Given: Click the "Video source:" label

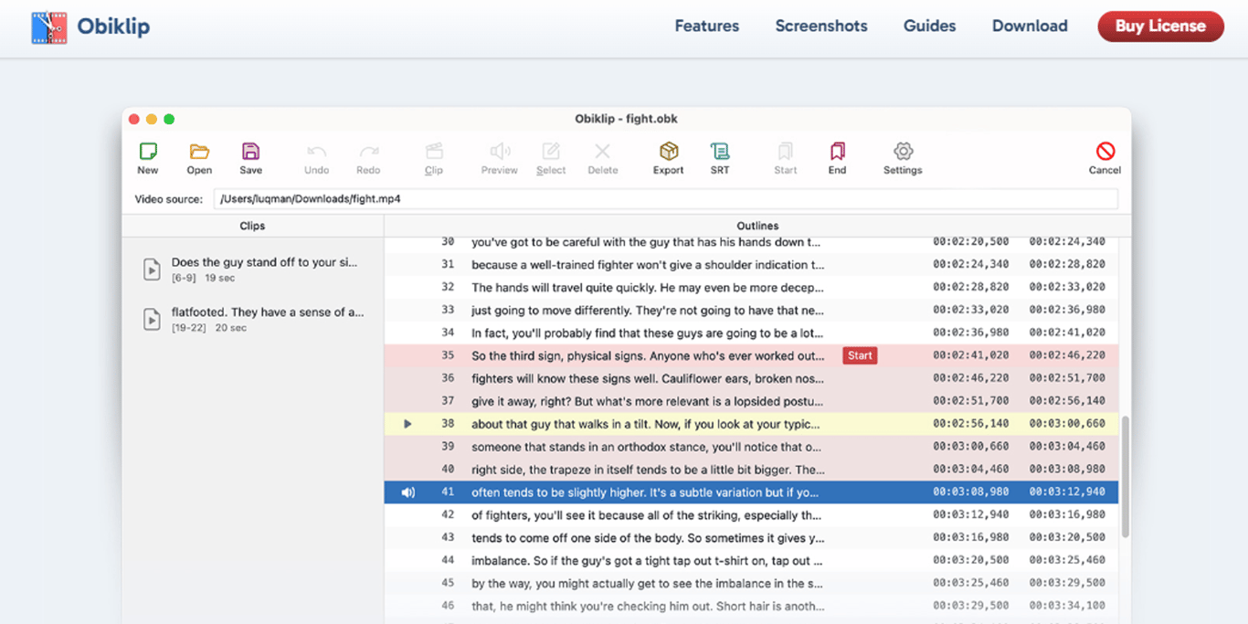Looking at the screenshot, I should point(168,199).
